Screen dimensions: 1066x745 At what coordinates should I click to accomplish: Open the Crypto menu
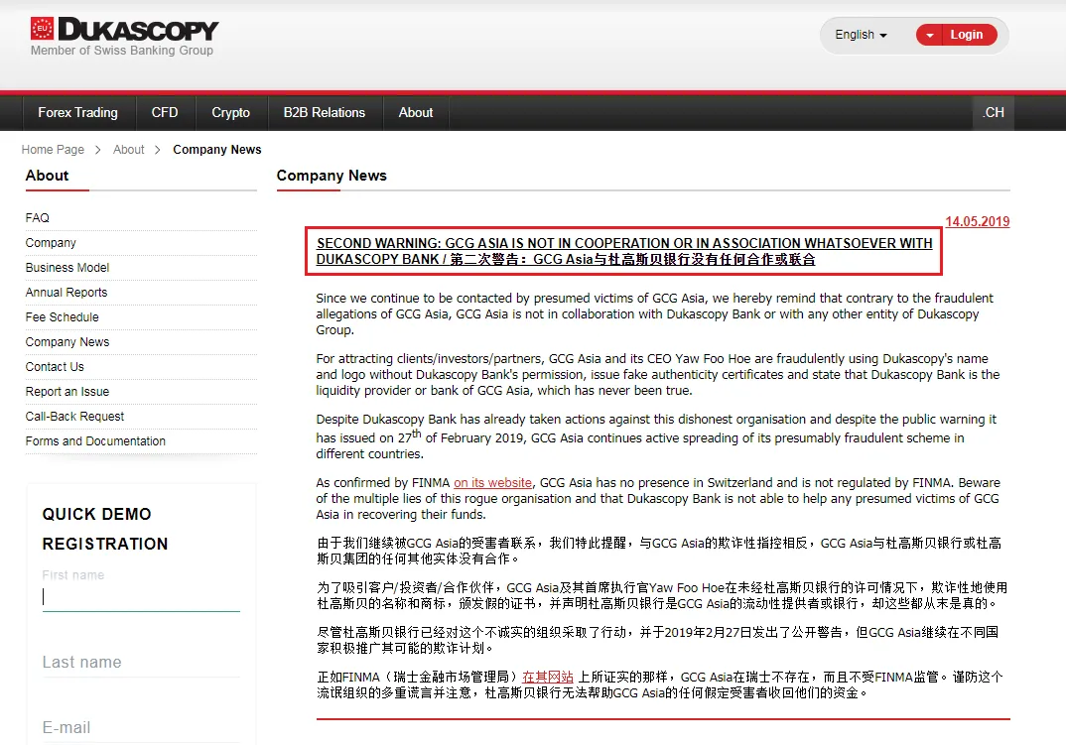point(230,113)
